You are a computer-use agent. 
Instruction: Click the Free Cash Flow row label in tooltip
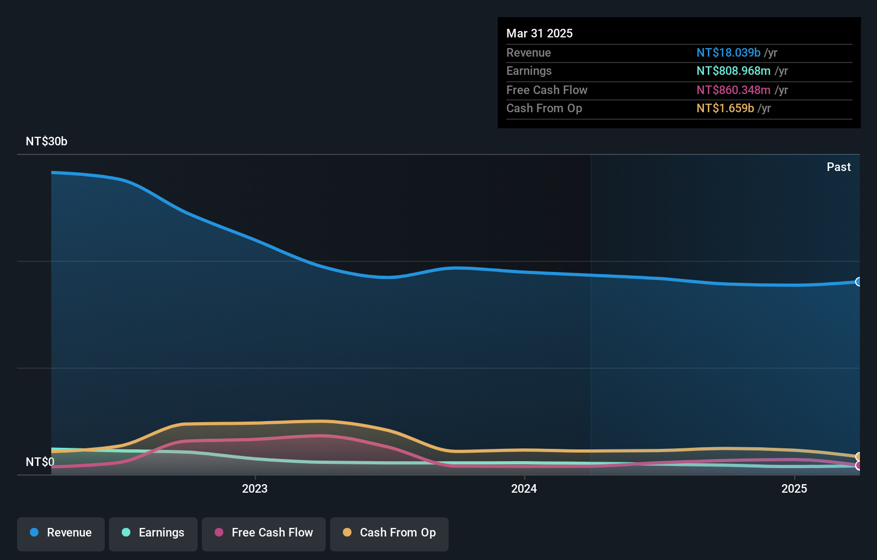coord(547,90)
